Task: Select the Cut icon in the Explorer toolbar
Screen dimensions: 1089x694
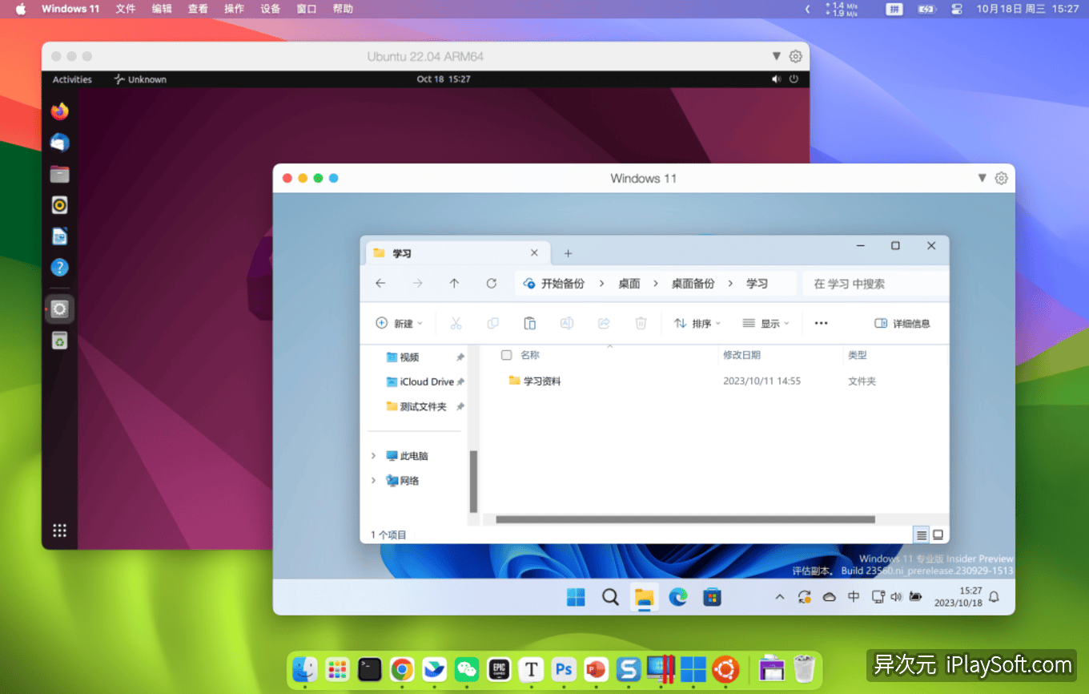Action: [456, 323]
